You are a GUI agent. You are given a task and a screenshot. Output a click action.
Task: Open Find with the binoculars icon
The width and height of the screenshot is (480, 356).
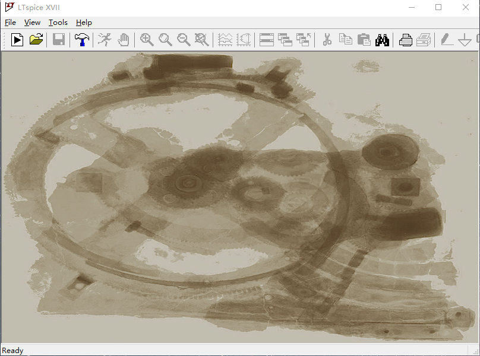[382, 40]
